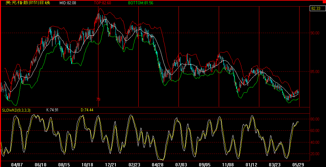Click the 20.00 oscillator axis label
Viewport: 326px width, 167px height.
pos(316,154)
